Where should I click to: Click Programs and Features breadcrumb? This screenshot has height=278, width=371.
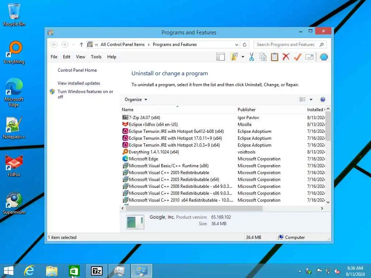[x=175, y=45]
